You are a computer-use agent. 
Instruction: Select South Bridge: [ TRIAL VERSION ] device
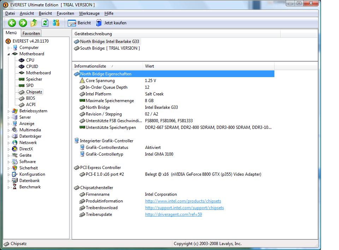point(107,48)
